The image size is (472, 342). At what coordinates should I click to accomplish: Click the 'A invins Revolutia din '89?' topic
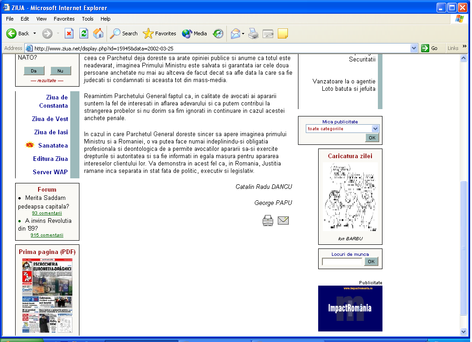click(45, 225)
